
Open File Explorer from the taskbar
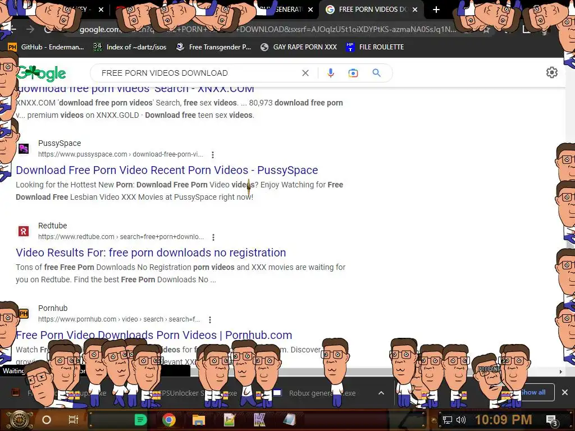[x=199, y=420]
